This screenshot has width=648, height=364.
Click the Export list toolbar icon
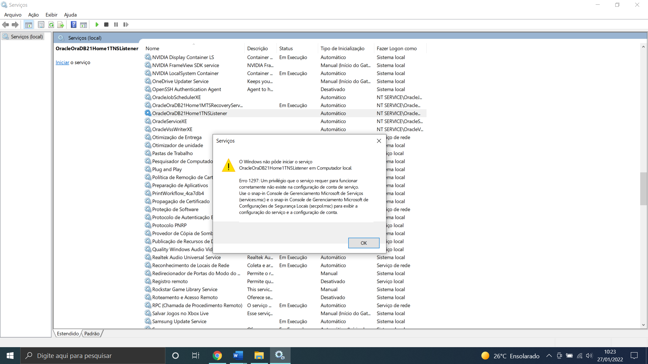[x=61, y=25]
